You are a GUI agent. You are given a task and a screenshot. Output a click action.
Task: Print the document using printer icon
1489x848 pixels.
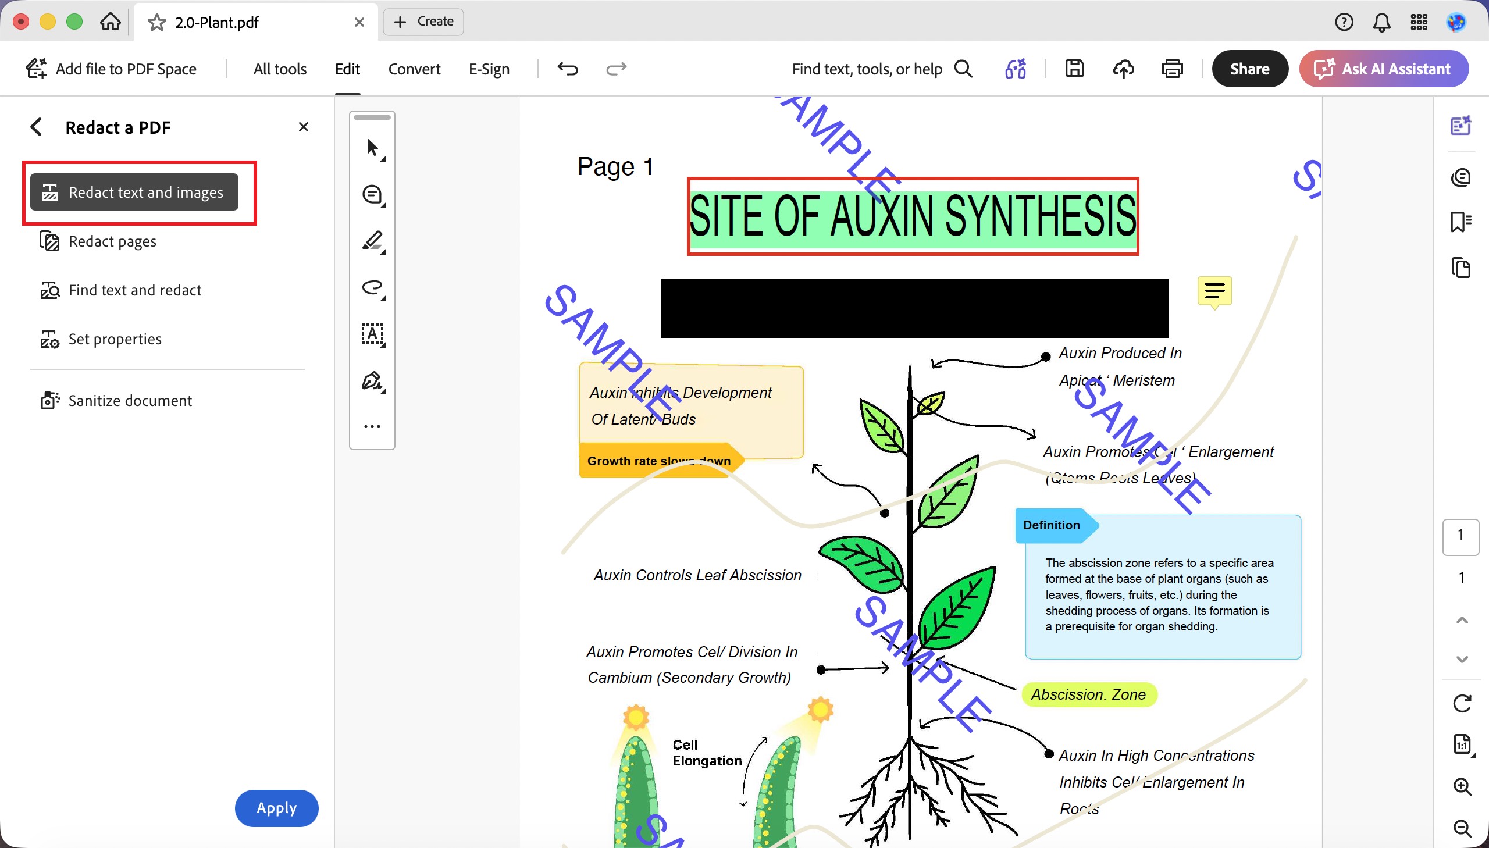tap(1172, 69)
